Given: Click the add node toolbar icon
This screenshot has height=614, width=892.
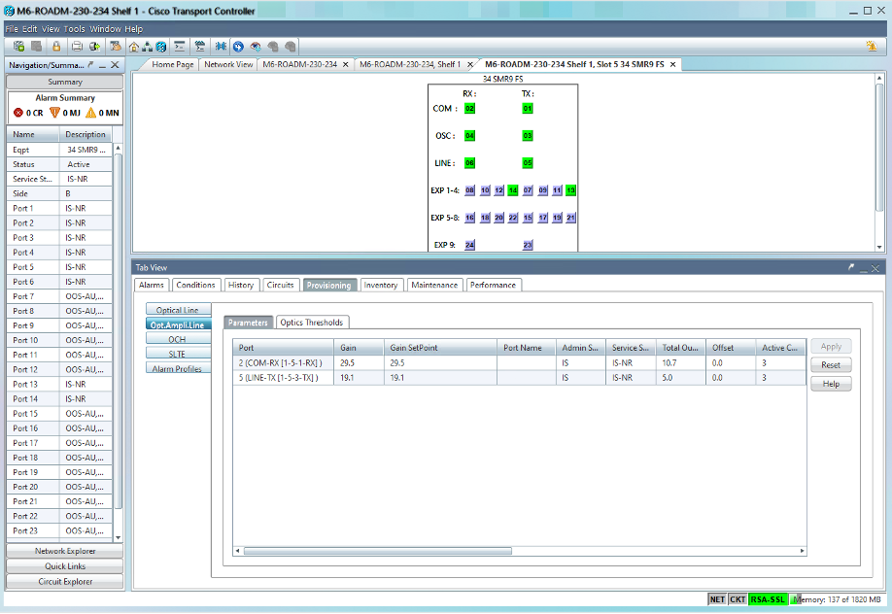Looking at the screenshot, I should [18, 47].
